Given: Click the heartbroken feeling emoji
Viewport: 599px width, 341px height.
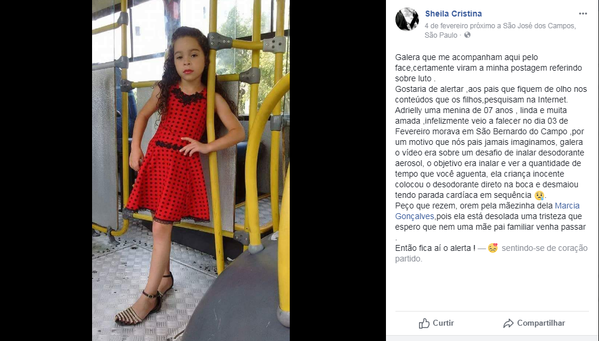Looking at the screenshot, I should [493, 248].
